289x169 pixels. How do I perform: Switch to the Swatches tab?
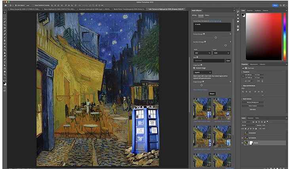pos(250,11)
